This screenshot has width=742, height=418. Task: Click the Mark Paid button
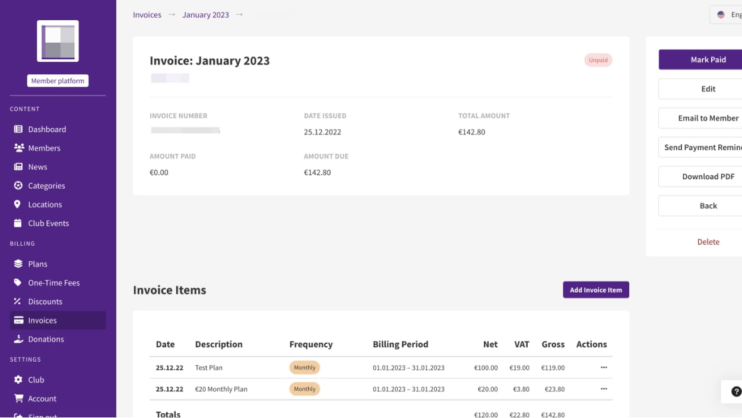point(700,59)
